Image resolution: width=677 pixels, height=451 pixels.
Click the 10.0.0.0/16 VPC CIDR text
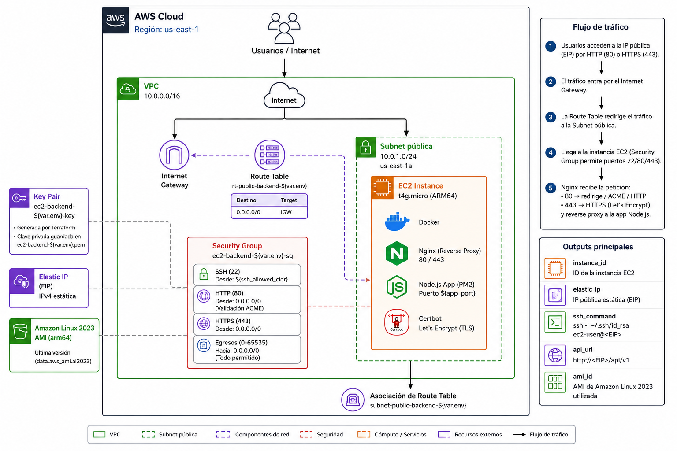162,96
